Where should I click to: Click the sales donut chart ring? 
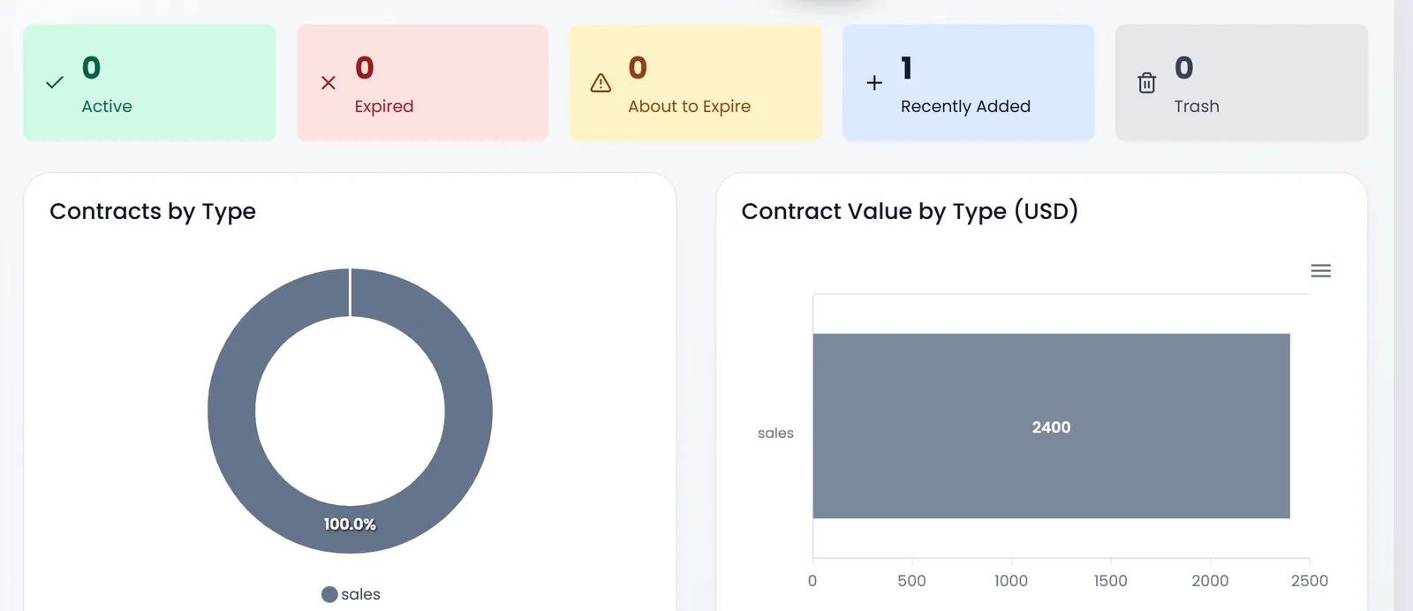pos(231,411)
